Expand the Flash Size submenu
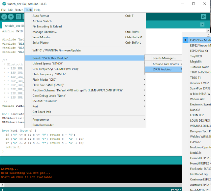The height and width of the screenshot is (191, 211). pos(85,85)
